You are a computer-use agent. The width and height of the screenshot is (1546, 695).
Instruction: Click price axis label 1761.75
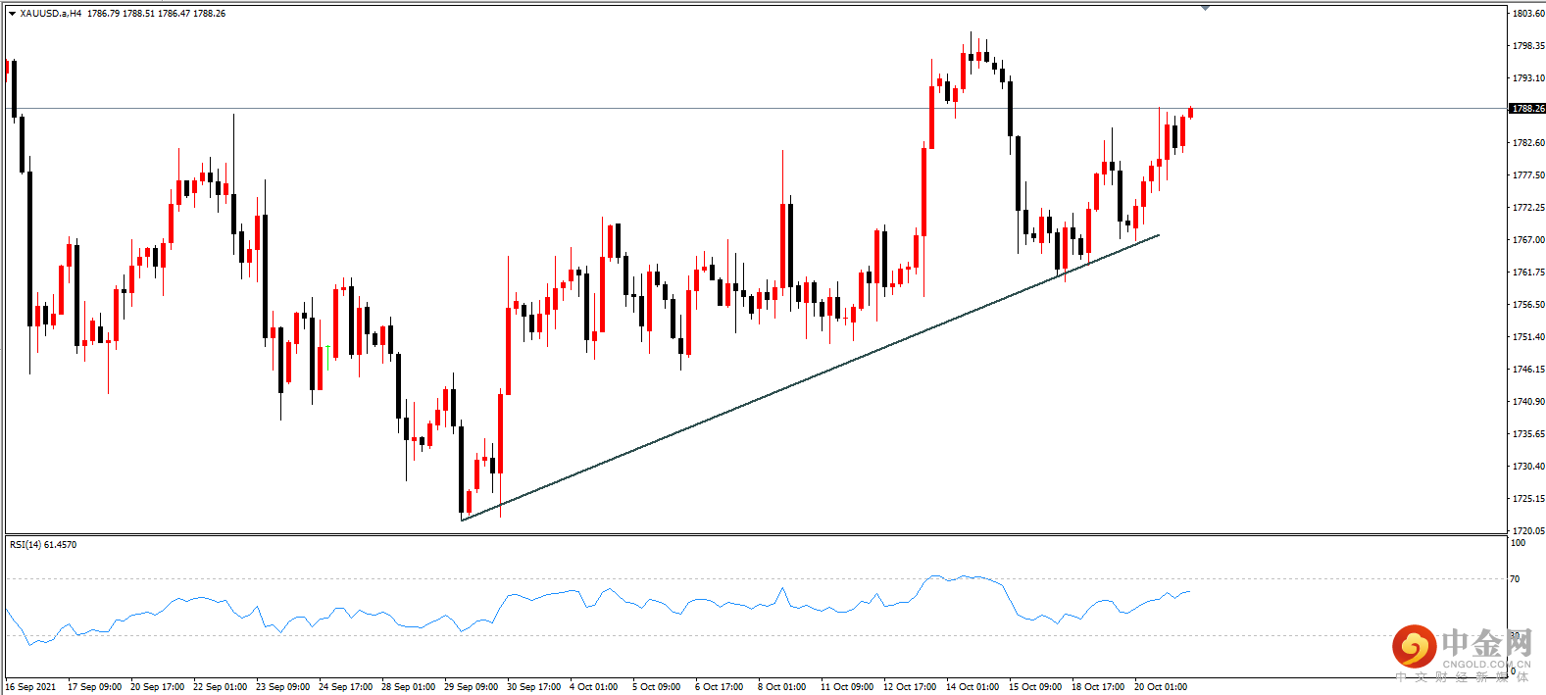point(1528,273)
